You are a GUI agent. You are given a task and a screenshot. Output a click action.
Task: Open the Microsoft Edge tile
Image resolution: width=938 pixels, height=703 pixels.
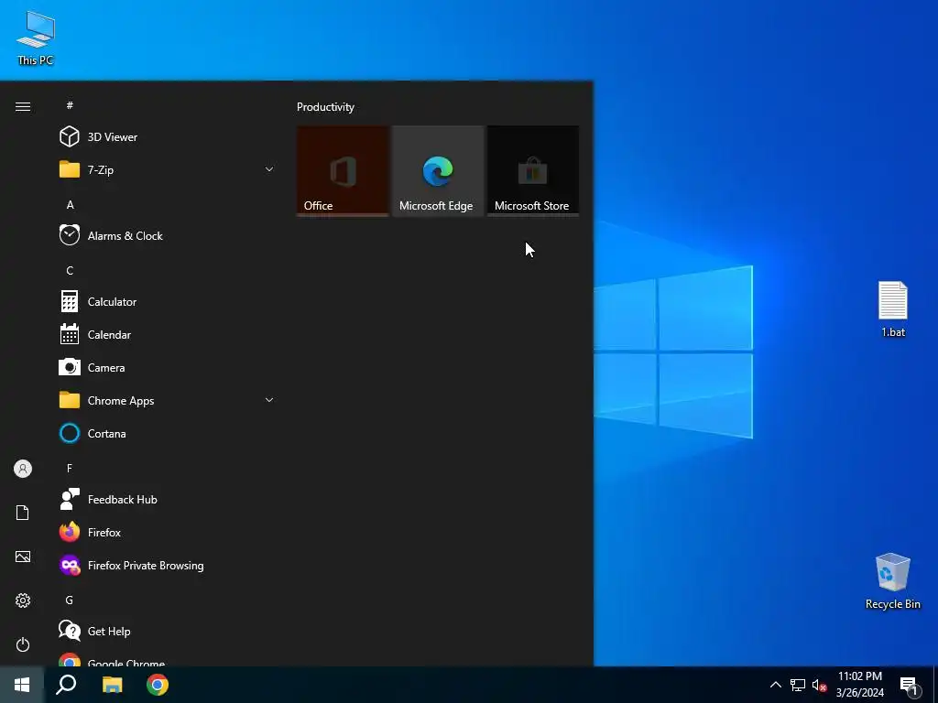click(438, 170)
